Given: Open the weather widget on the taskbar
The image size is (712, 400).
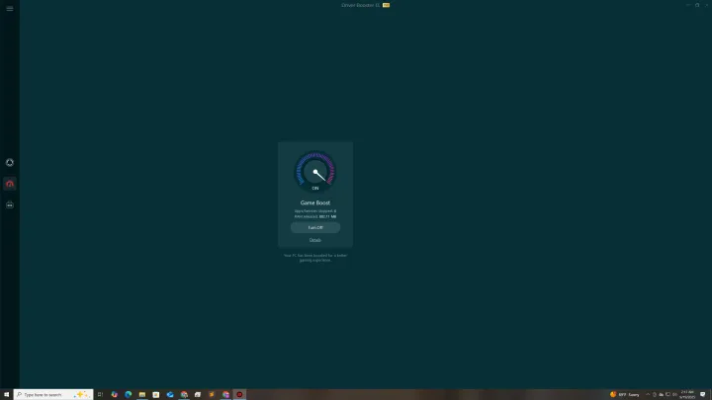Looking at the screenshot, I should 625,394.
